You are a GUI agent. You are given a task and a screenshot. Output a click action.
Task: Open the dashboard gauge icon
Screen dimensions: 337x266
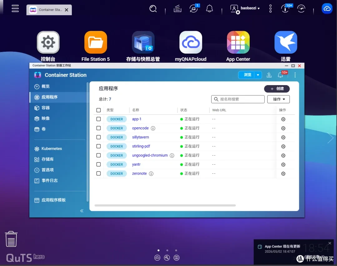pos(301,9)
